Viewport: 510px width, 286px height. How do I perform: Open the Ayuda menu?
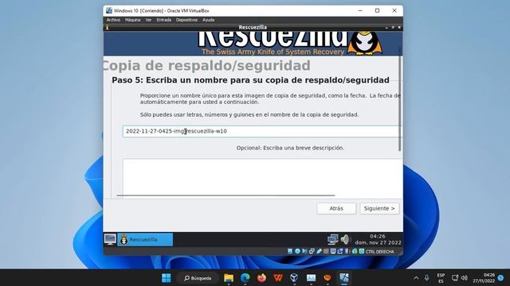pos(208,20)
